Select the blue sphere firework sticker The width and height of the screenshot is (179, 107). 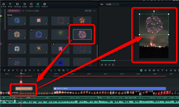(39, 34)
